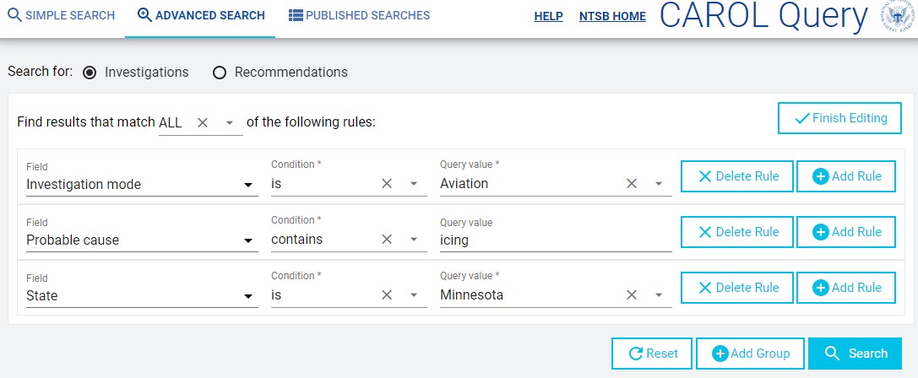This screenshot has height=378, width=918.
Task: Open the Published Searches tab
Action: point(360,16)
